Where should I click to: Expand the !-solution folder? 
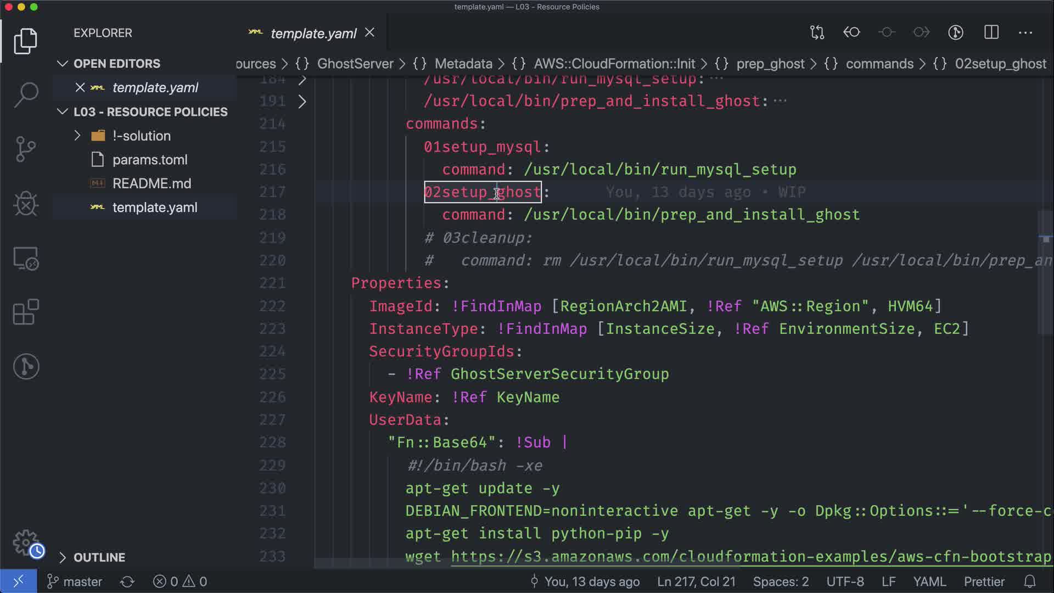pyautogui.click(x=77, y=136)
